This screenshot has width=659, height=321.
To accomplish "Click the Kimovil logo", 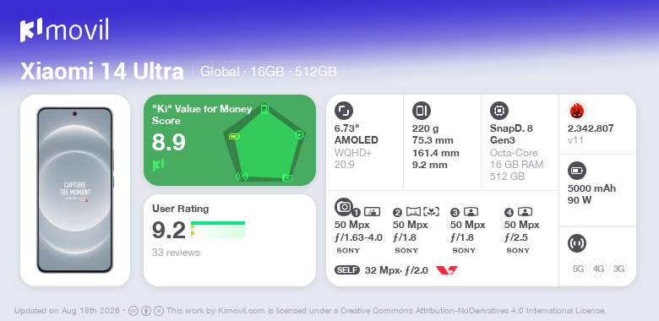I will 64,30.
